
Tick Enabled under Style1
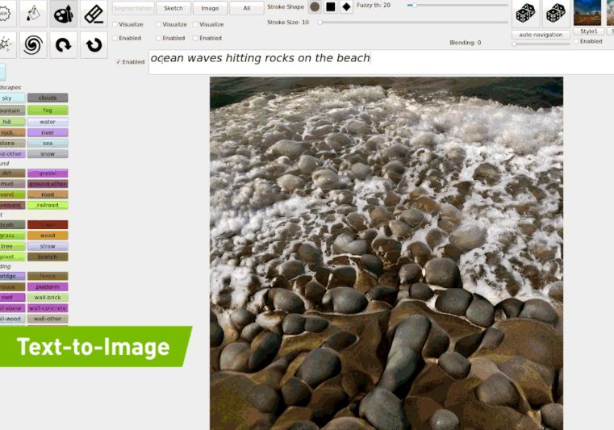[x=576, y=41]
